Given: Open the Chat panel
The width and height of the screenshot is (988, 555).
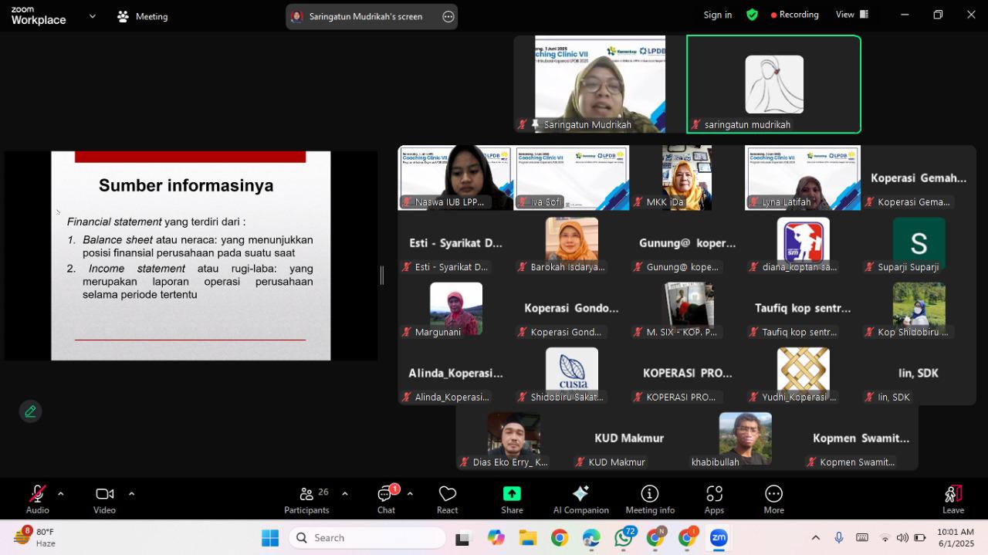Looking at the screenshot, I should [x=386, y=499].
